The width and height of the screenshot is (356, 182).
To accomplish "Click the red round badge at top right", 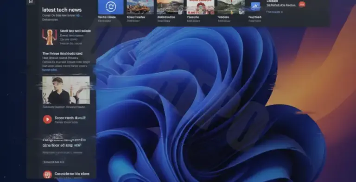I will pos(302,4).
